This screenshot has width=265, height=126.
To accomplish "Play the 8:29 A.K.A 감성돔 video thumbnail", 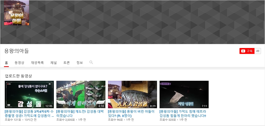I will (132, 94).
